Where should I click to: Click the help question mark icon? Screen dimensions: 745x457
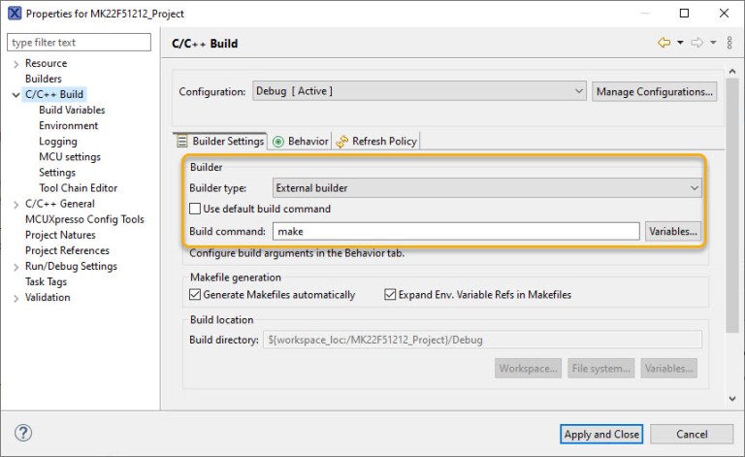tap(23, 433)
